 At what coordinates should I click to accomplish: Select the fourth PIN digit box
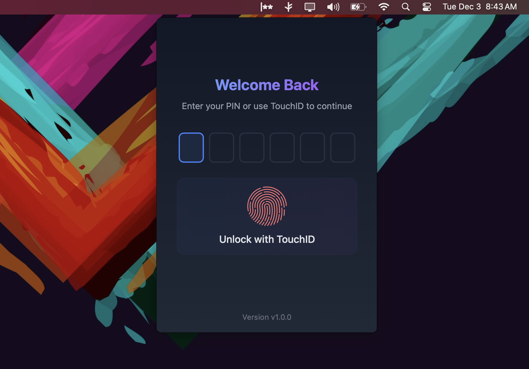click(282, 148)
